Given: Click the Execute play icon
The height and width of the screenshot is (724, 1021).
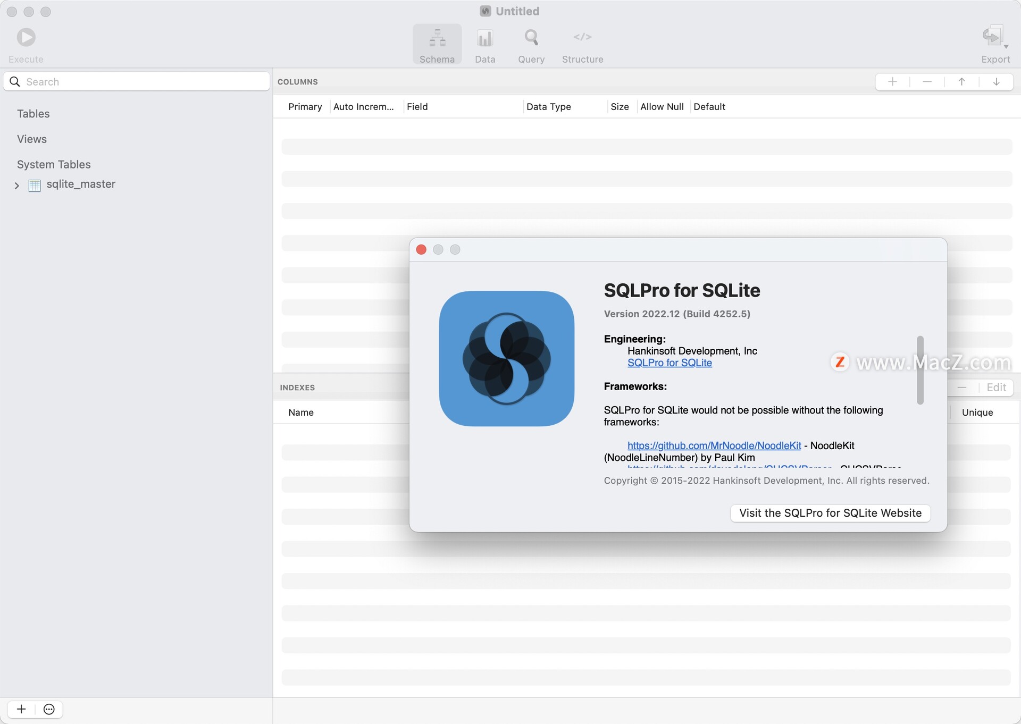Looking at the screenshot, I should tap(26, 37).
